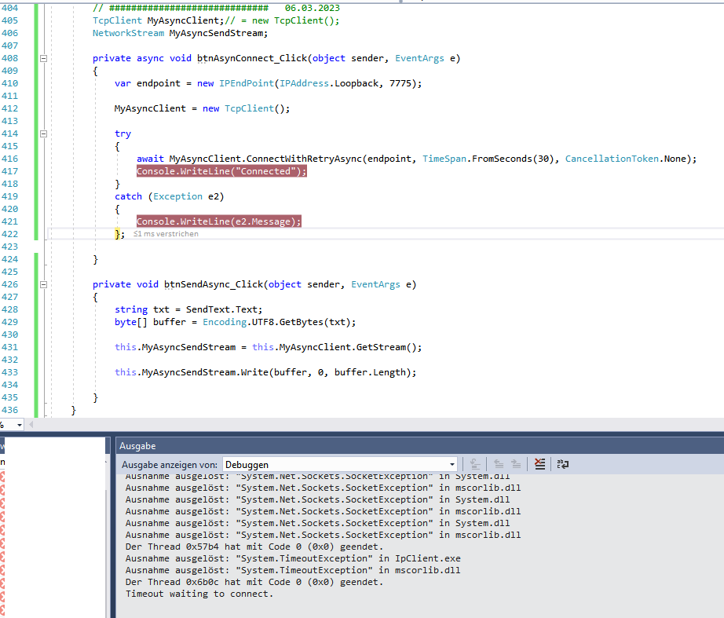Click the IPEndPoint type name
The height and width of the screenshot is (618, 724).
[x=246, y=83]
